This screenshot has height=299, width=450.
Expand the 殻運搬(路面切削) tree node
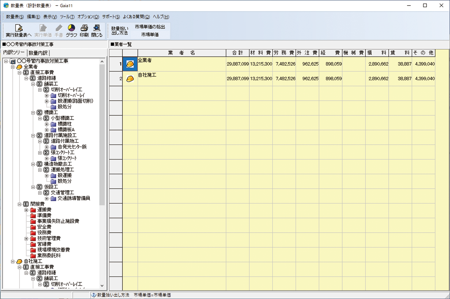coord(47,101)
